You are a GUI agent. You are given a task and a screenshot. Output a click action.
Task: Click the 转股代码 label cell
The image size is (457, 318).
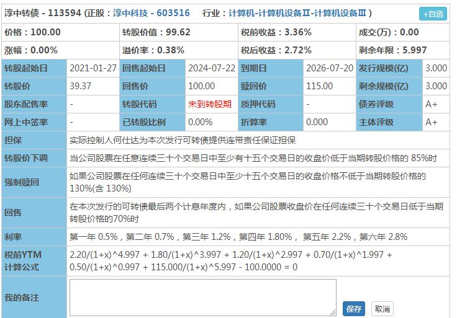tap(153, 104)
